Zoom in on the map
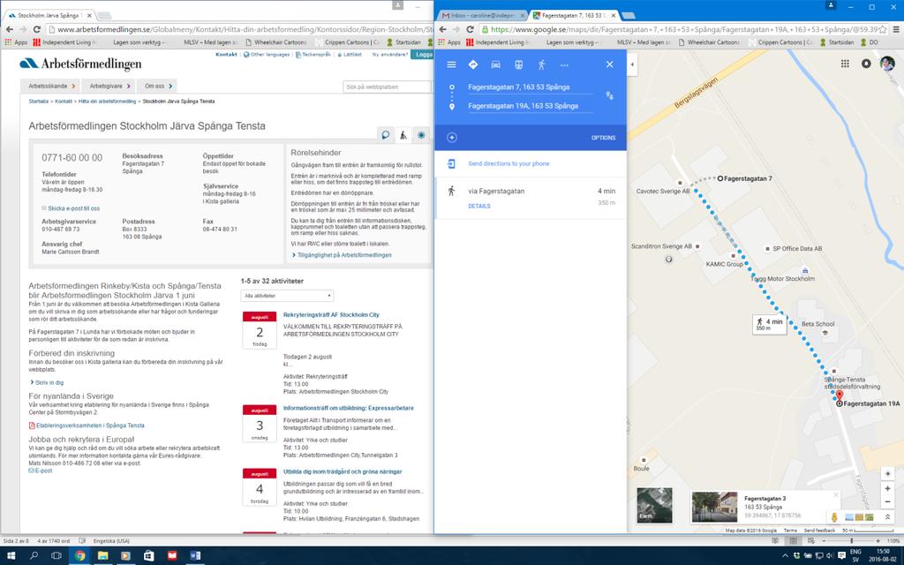 coord(888,489)
